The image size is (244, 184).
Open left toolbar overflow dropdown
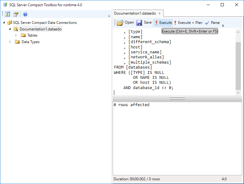[109, 16]
